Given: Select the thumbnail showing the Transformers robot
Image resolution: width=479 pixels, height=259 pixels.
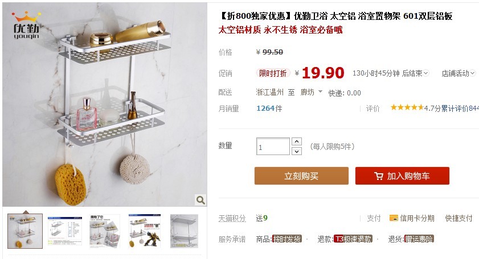Looking at the screenshot, I should (x=145, y=231).
